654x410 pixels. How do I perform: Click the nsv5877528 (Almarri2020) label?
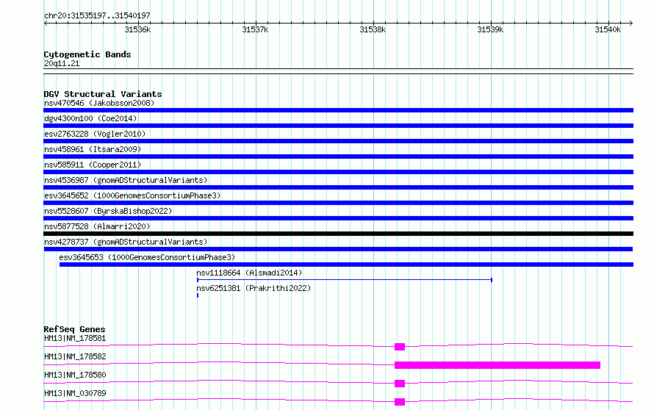click(97, 226)
